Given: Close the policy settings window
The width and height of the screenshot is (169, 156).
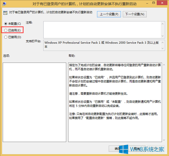Looking at the screenshot, I should (162, 3).
